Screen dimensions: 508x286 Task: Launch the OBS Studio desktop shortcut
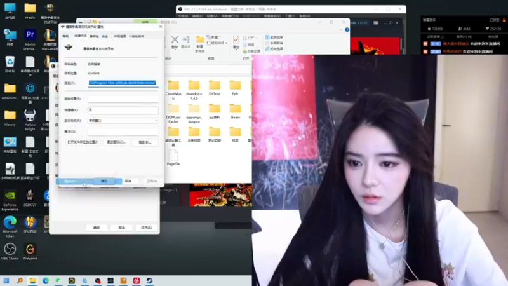(10, 252)
